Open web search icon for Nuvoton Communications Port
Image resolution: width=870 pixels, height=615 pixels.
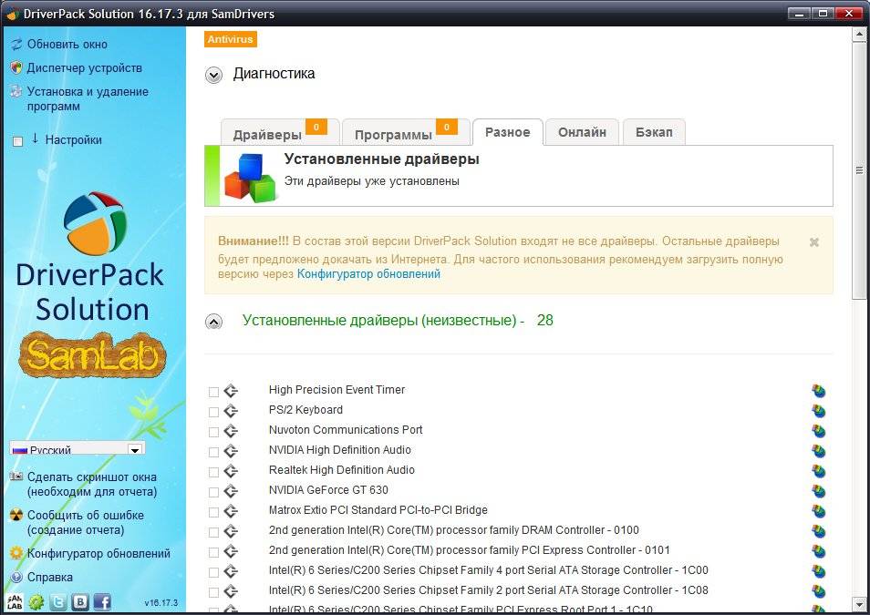click(x=818, y=431)
